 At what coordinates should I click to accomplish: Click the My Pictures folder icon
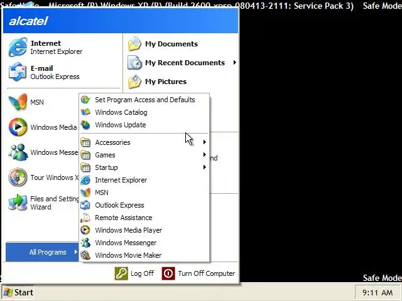(x=135, y=82)
